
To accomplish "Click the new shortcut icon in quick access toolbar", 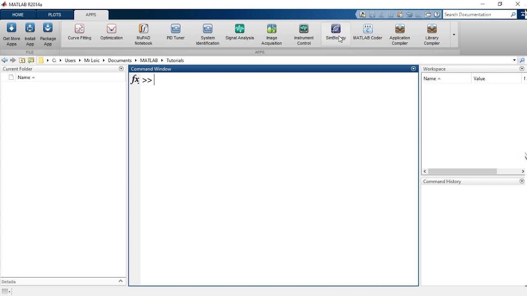I will click(363, 14).
